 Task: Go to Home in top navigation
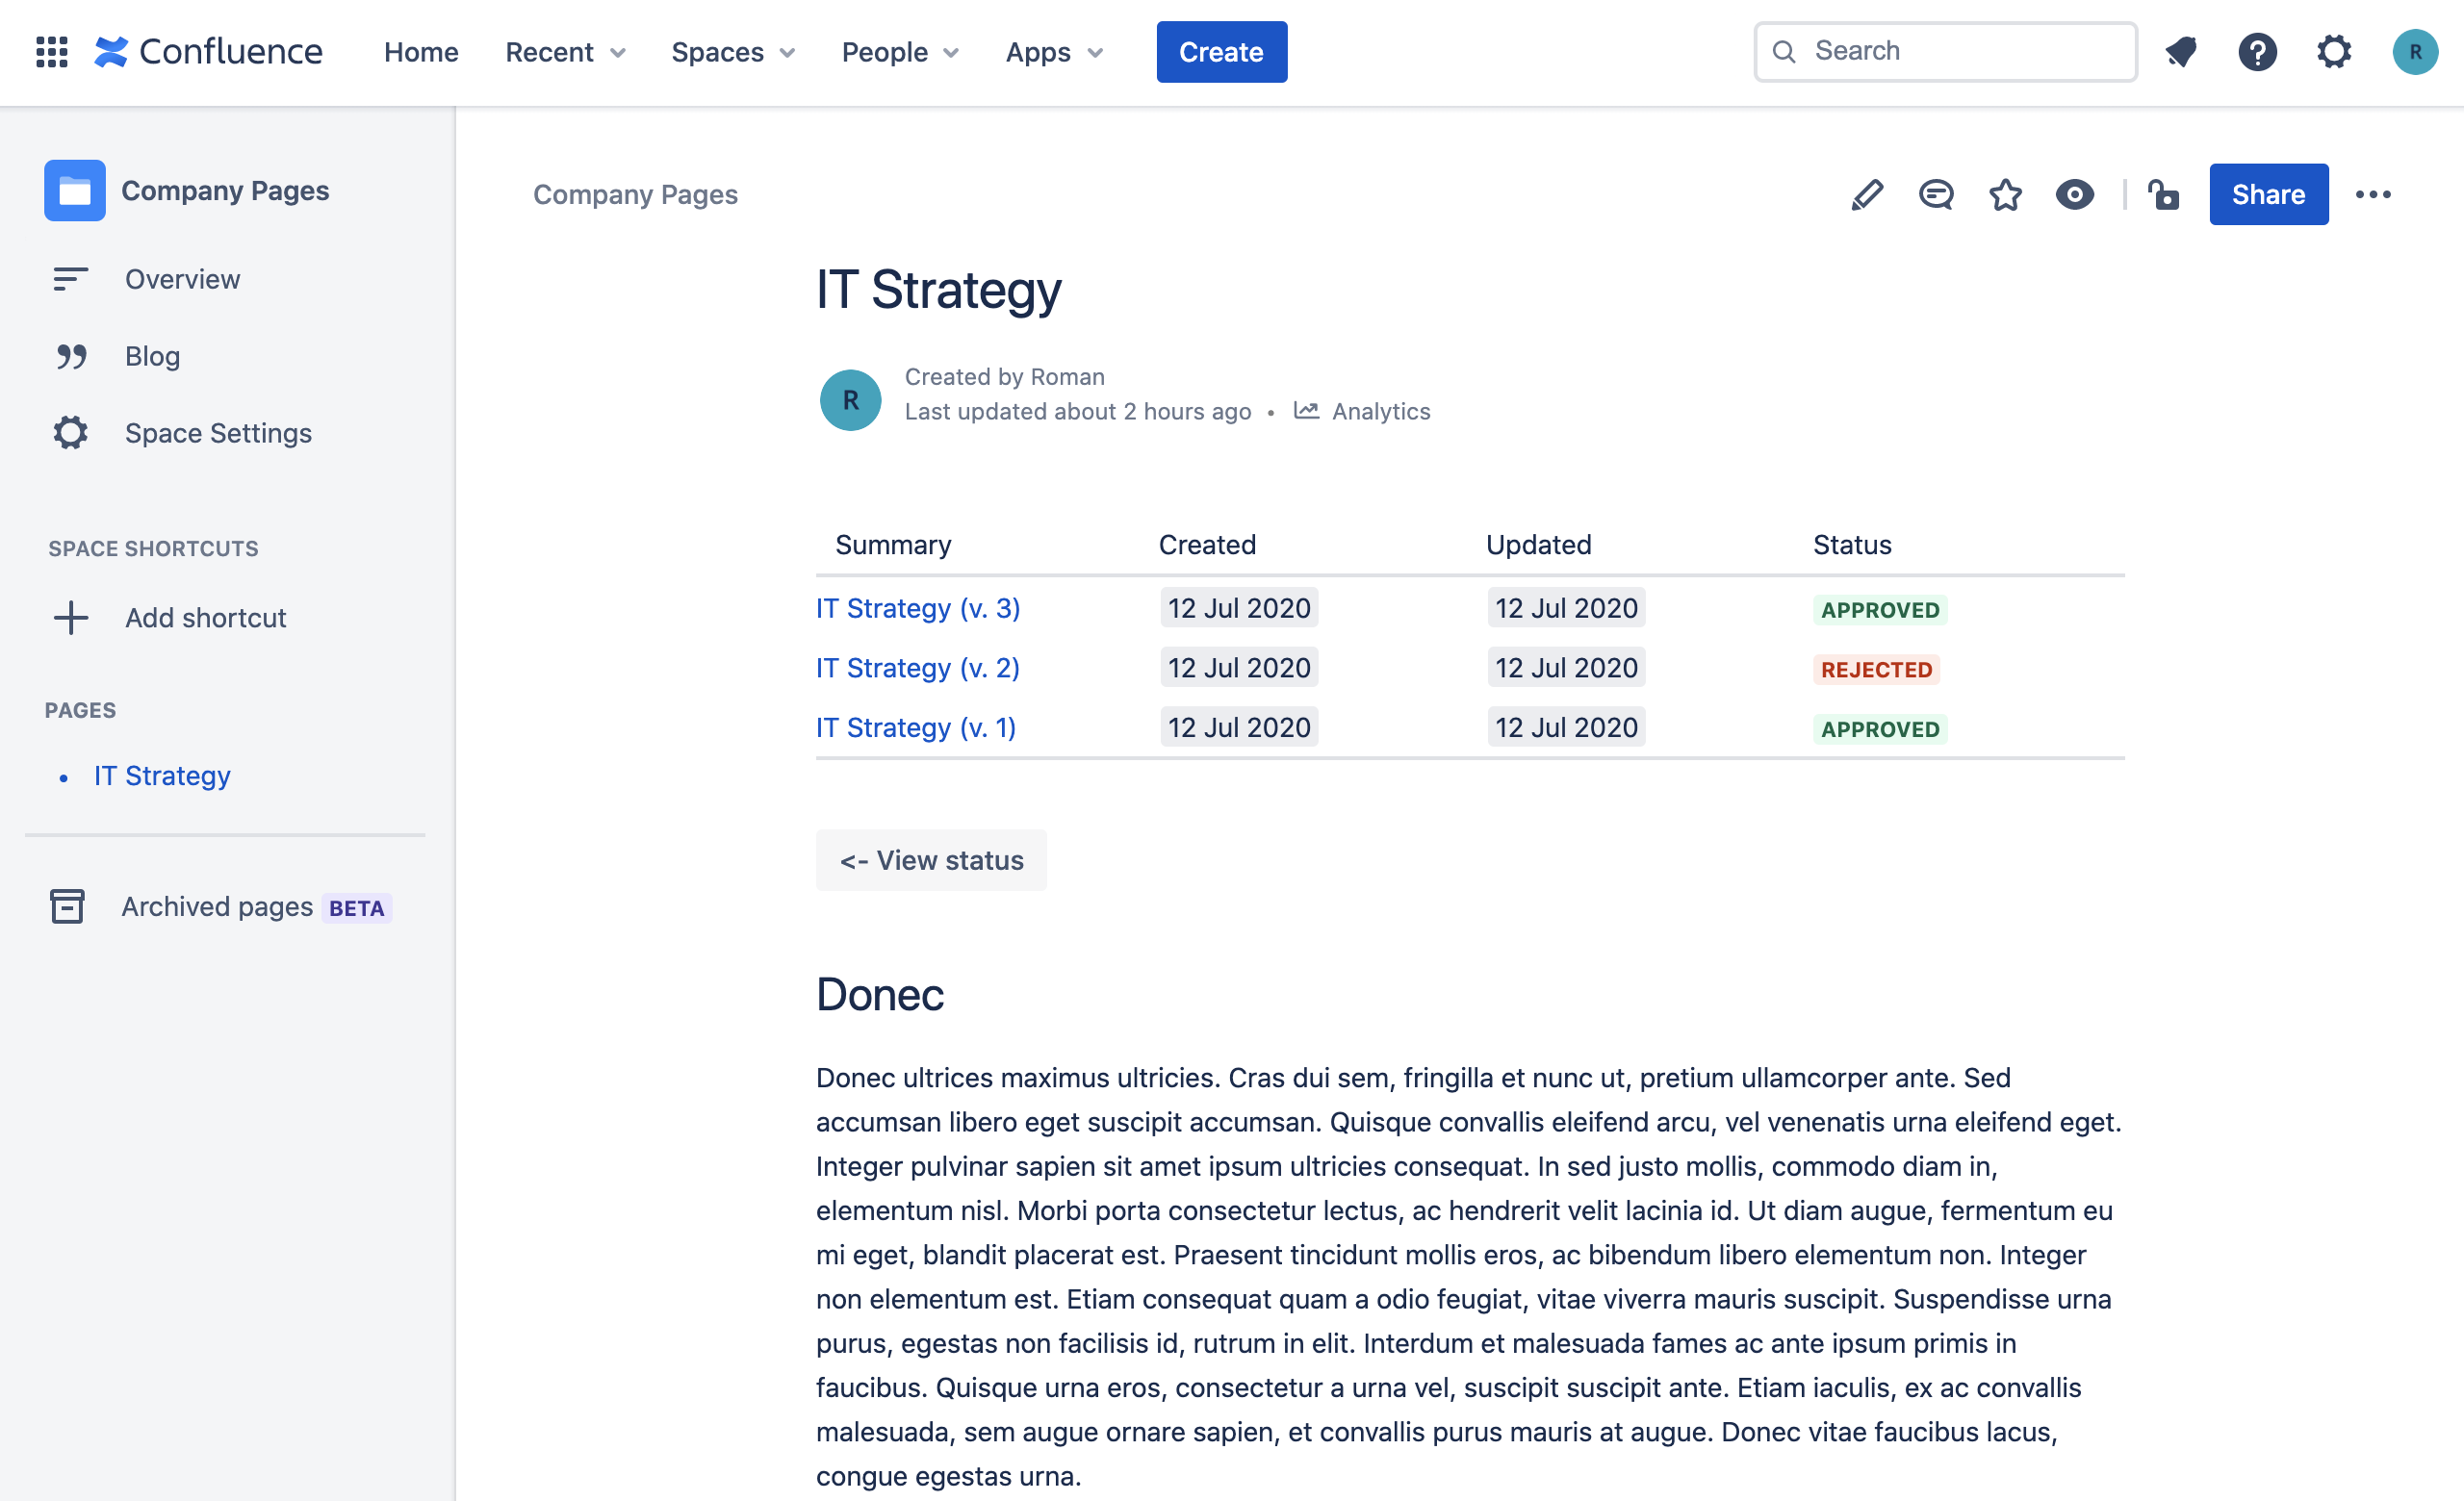click(x=421, y=52)
